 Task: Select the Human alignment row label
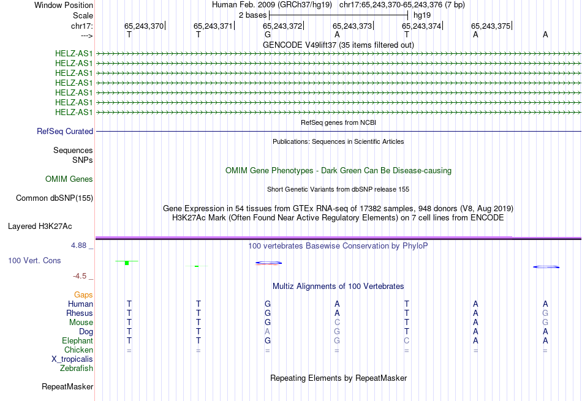80,304
